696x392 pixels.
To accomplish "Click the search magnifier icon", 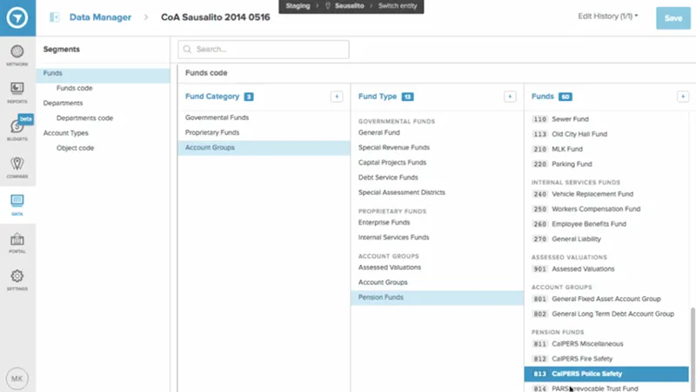I will tap(187, 50).
